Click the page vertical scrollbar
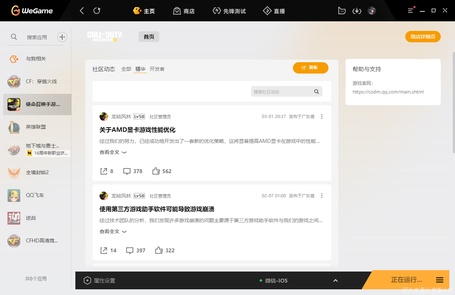The image size is (455, 295). (x=453, y=103)
